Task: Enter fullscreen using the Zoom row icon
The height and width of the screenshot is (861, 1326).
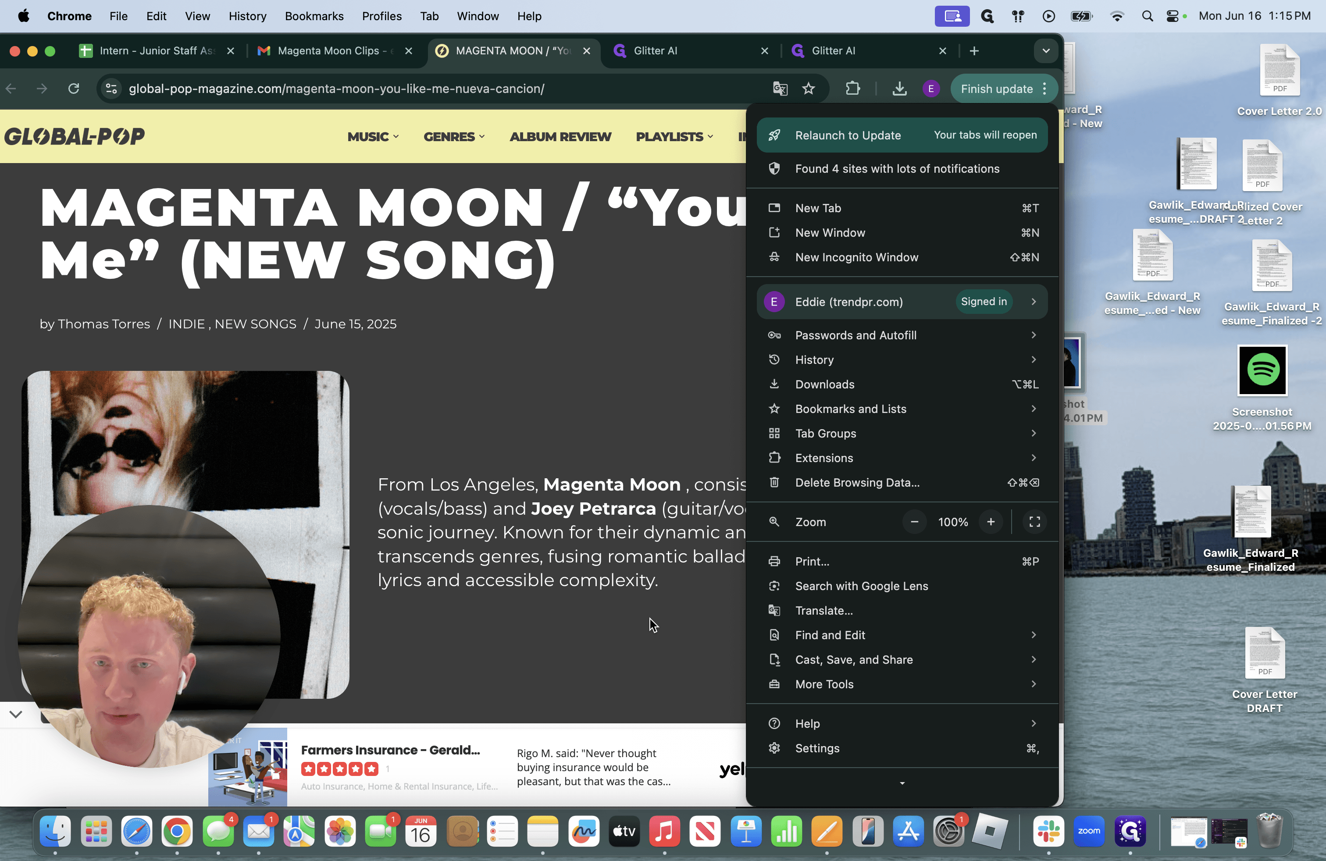Action: click(x=1034, y=522)
